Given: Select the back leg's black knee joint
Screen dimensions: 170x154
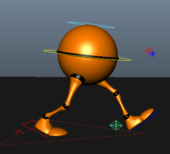Looking at the screenshot, I should click(x=116, y=94).
